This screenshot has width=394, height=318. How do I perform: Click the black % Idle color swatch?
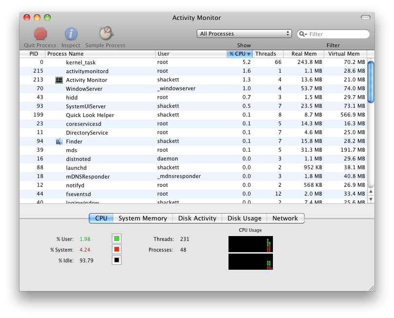point(117,260)
